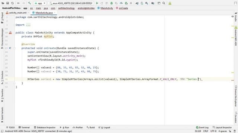The height and width of the screenshot is (133, 238).
Task: Open the Terminal tool window
Action: click(x=24, y=127)
